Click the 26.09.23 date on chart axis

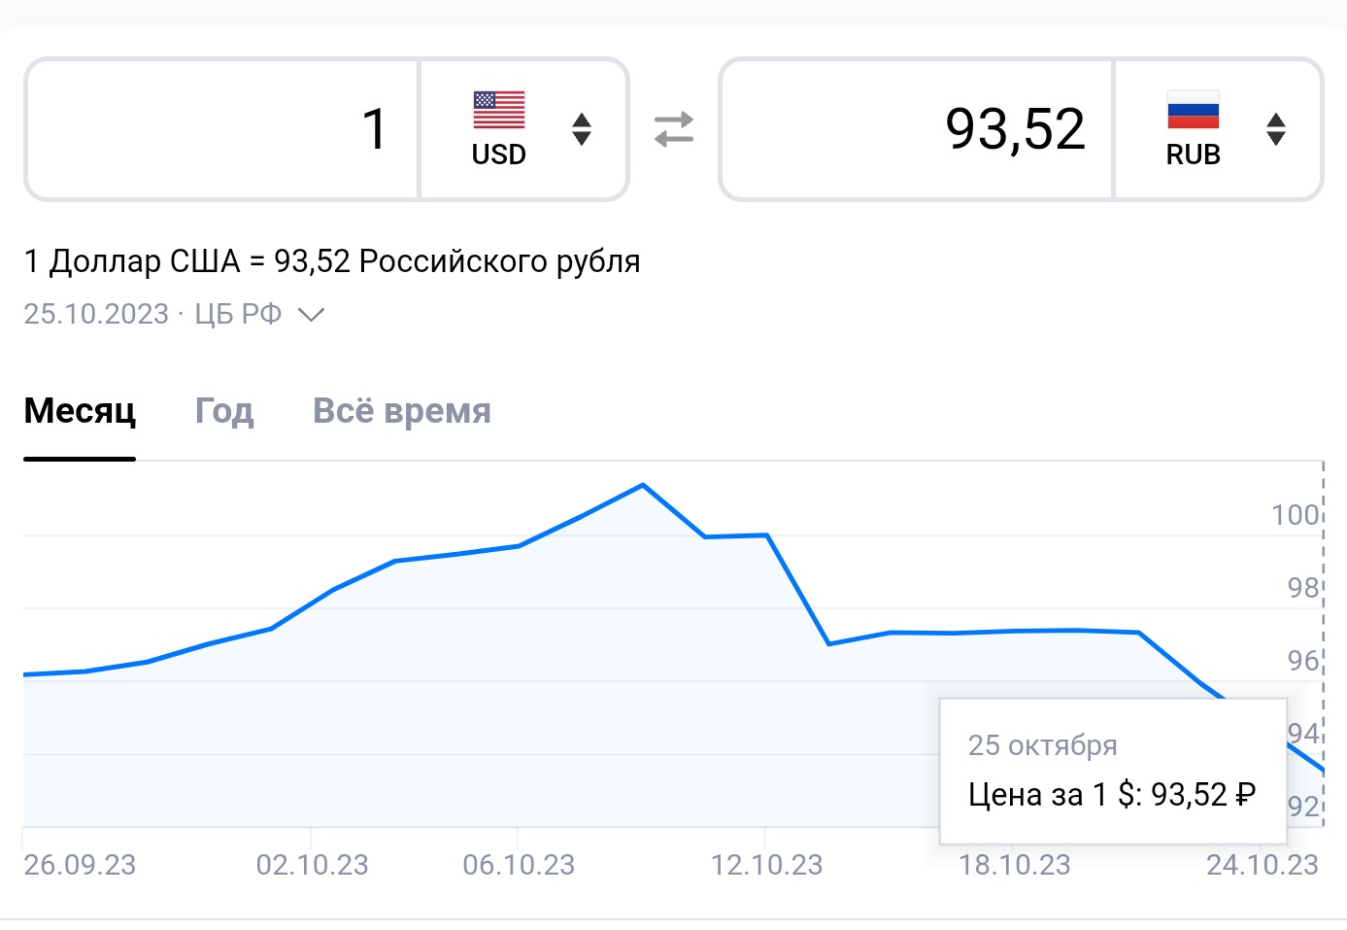tap(80, 865)
